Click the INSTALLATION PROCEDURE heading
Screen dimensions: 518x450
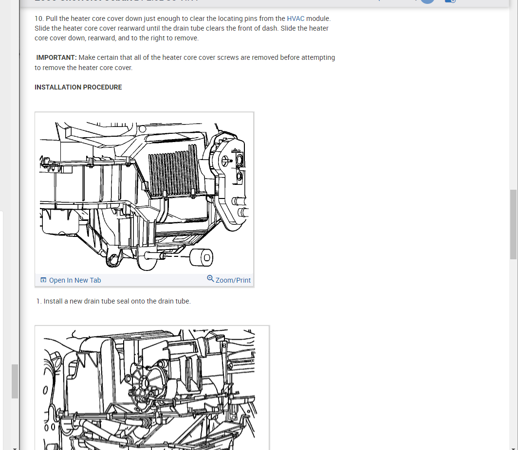point(78,87)
